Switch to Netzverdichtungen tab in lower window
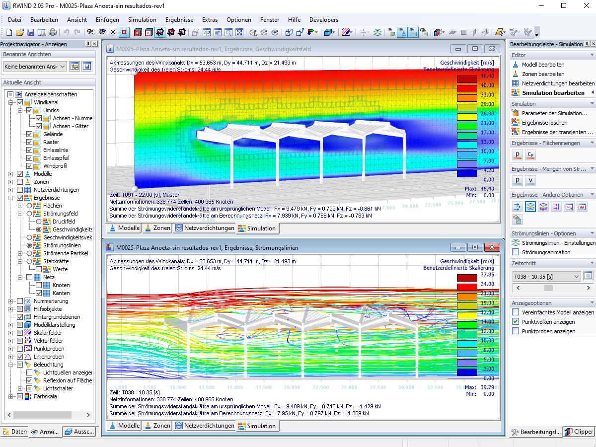The width and height of the screenshot is (596, 447). [x=205, y=426]
